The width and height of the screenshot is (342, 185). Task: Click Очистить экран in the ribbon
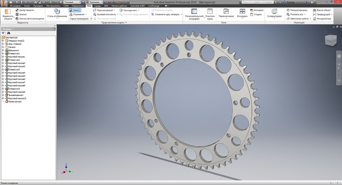[210, 12]
